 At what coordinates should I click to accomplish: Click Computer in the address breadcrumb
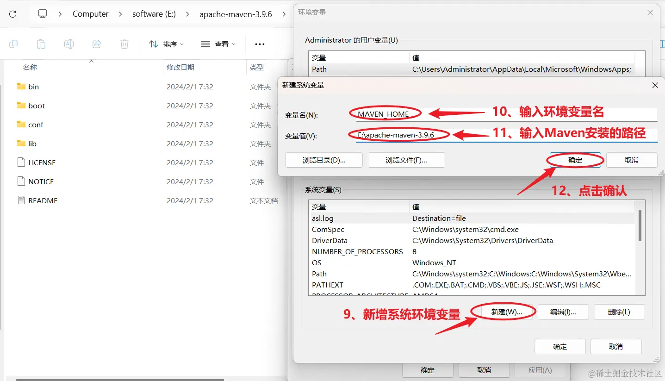tap(90, 14)
